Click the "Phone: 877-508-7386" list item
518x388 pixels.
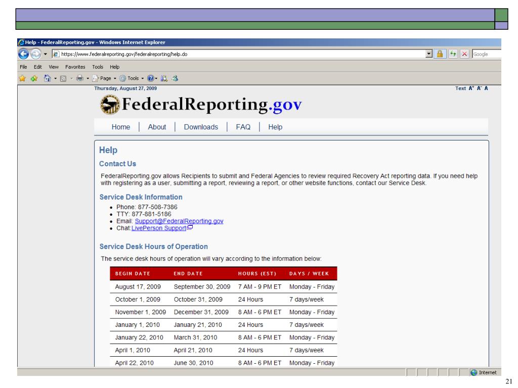point(147,207)
